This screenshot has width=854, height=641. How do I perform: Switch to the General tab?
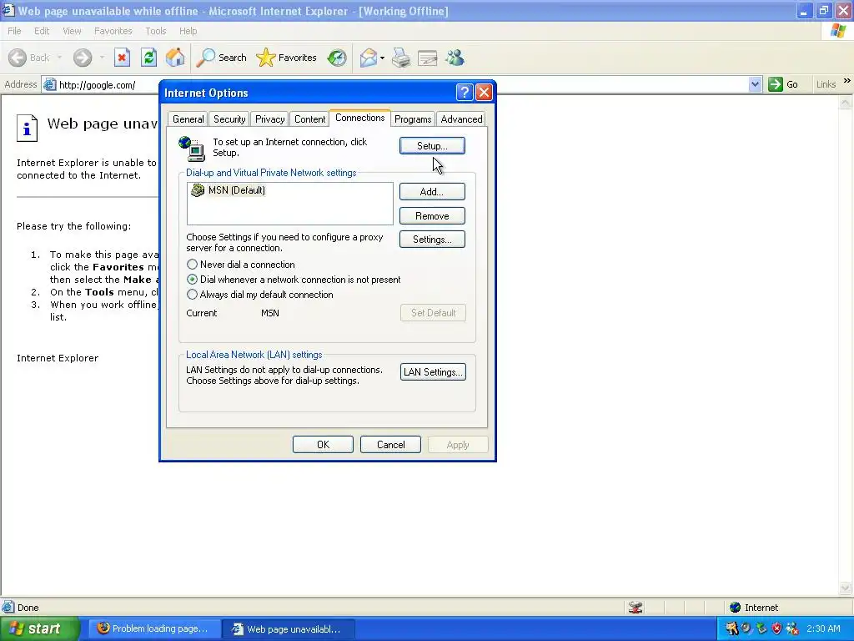click(x=188, y=119)
